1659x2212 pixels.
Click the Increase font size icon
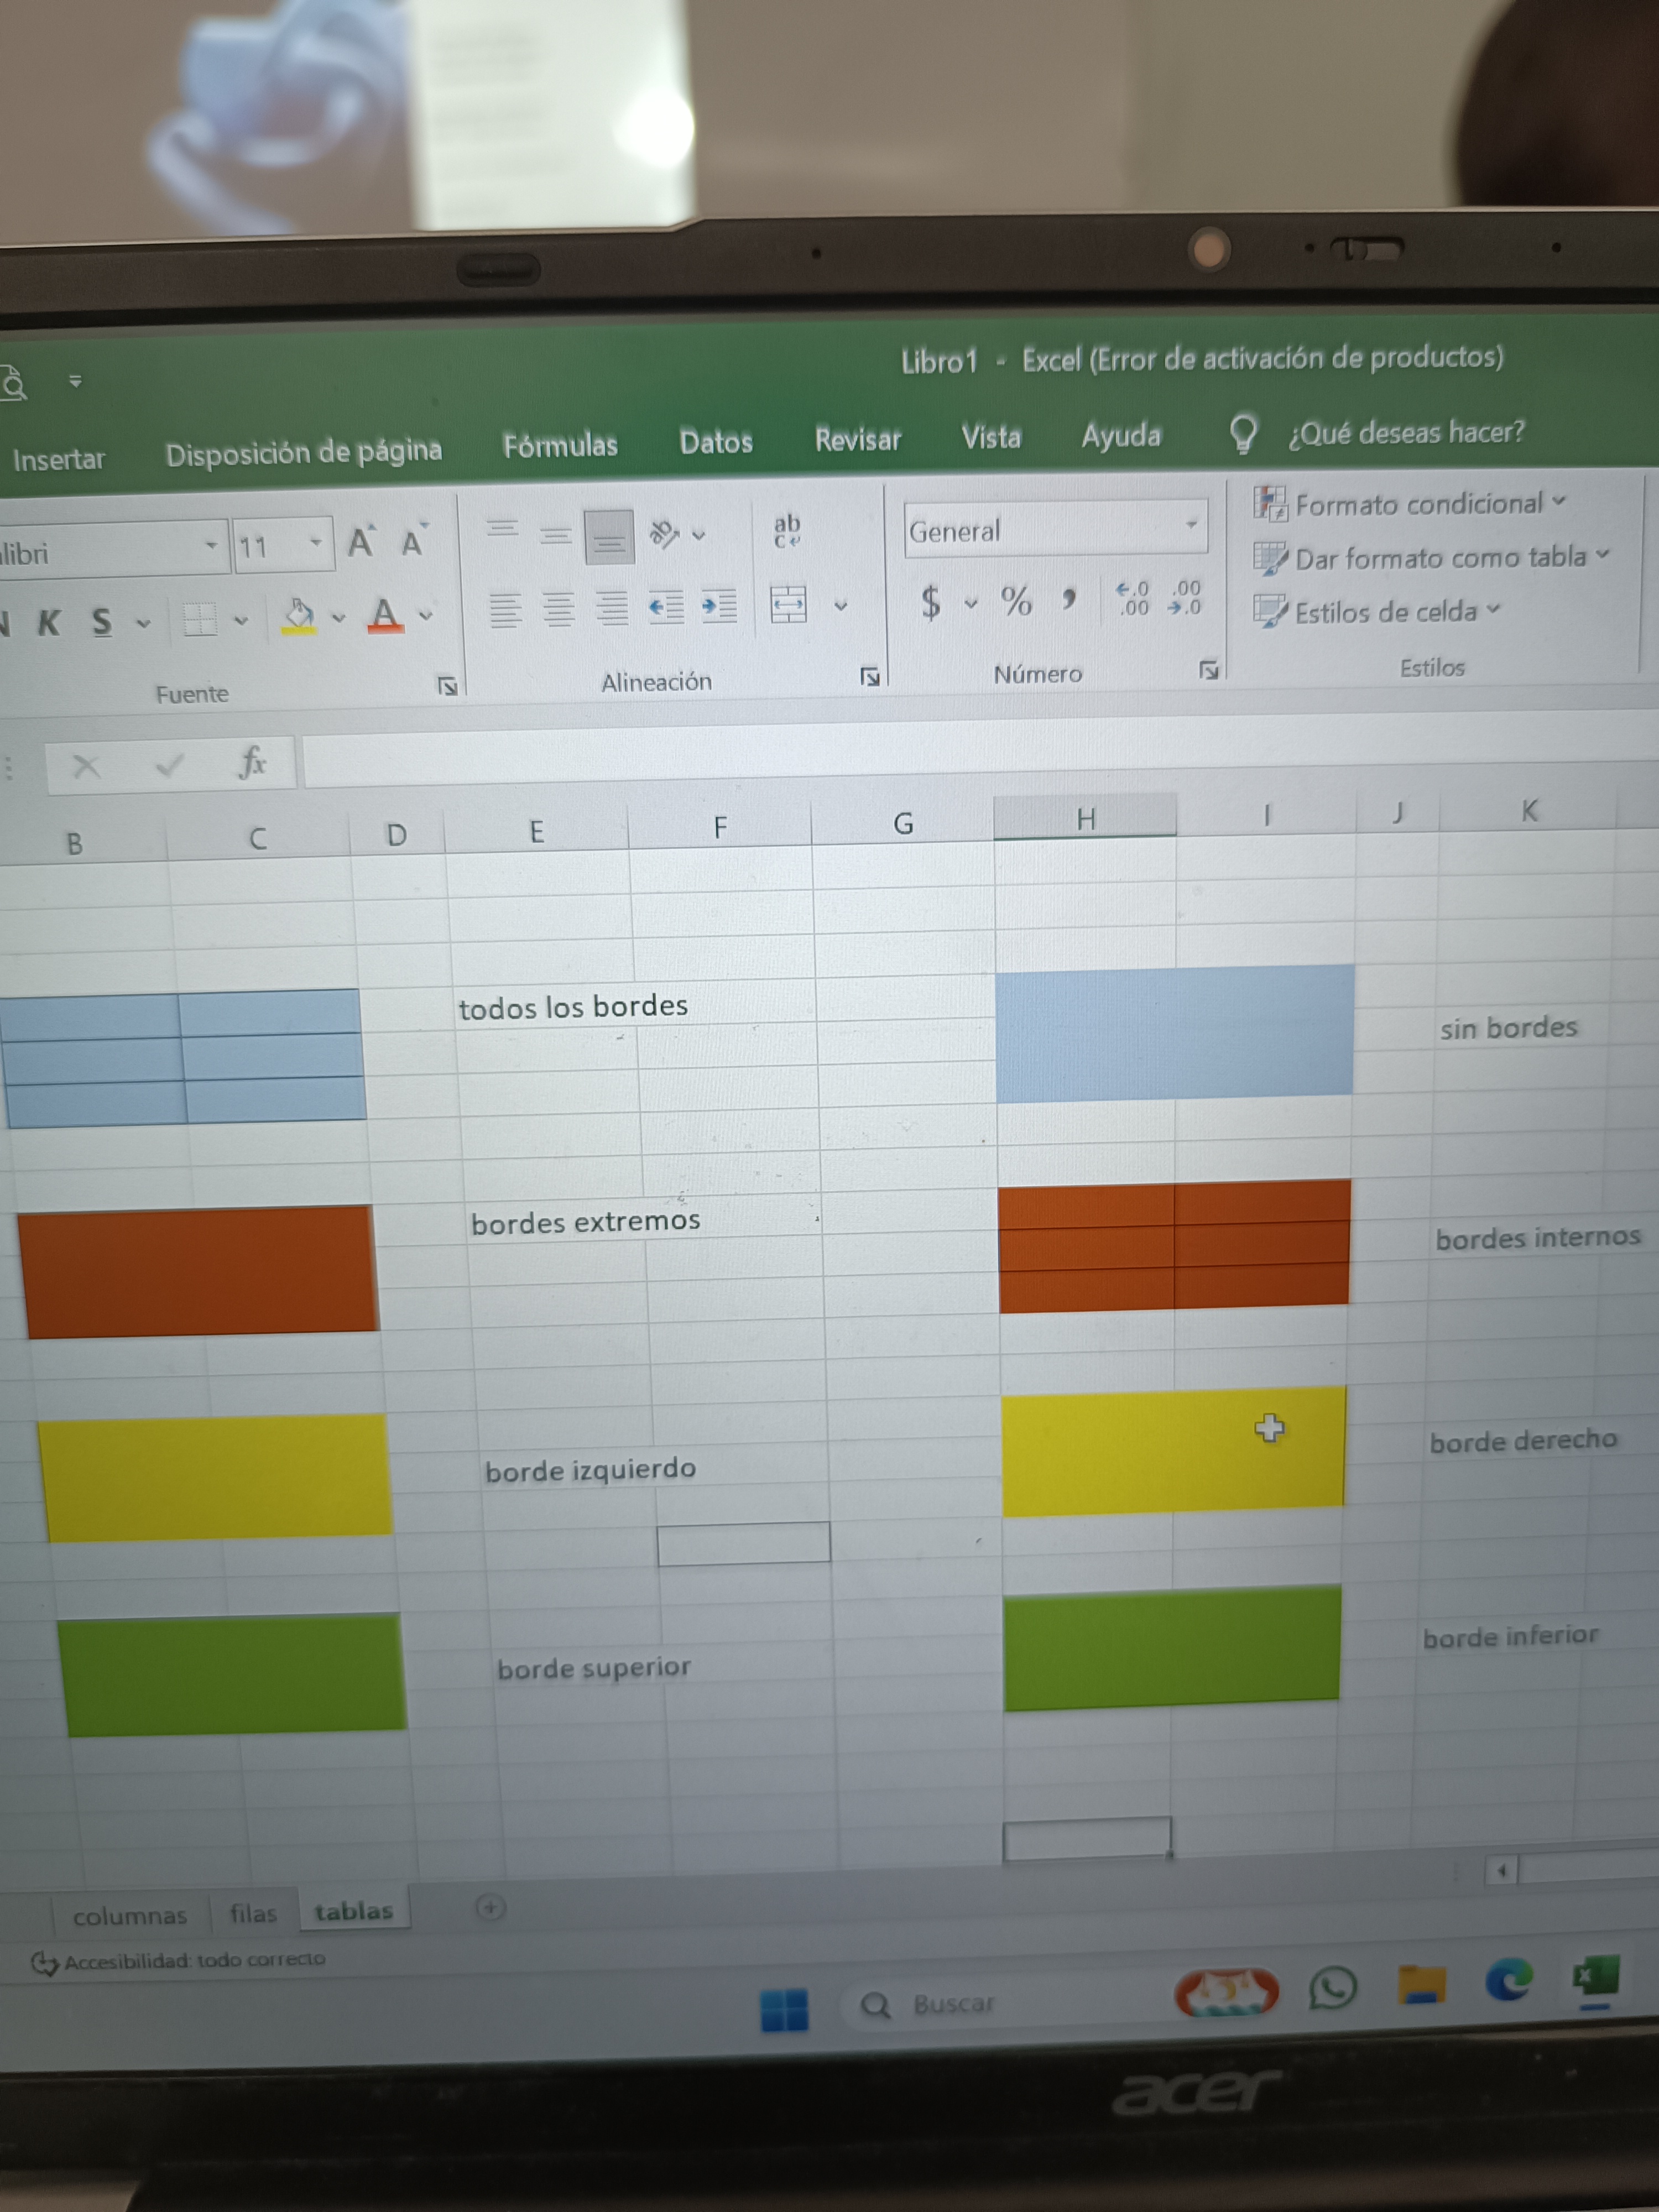point(360,542)
